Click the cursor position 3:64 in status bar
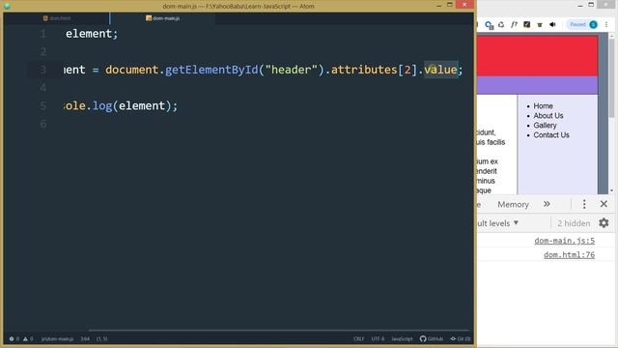Viewport: 618px width, 348px height. click(x=85, y=338)
